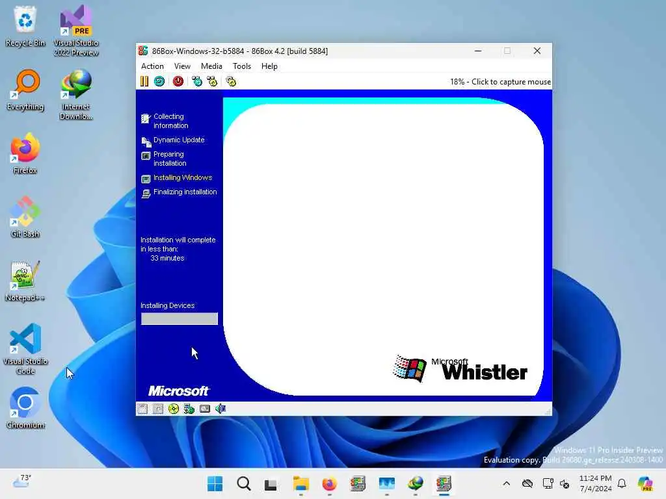
Task: Click the '33 minutes' remaining time text
Action: 167,258
